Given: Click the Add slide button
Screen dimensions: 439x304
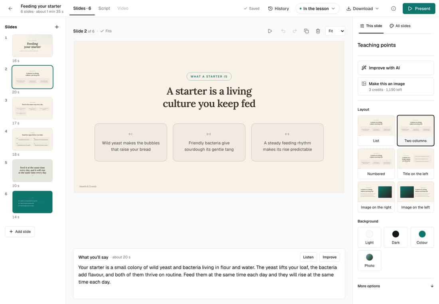Looking at the screenshot, I should click(x=20, y=232).
